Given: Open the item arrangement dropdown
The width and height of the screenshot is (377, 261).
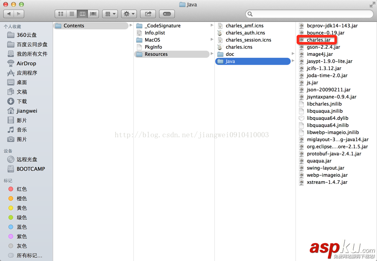Looking at the screenshot, I should point(110,14).
